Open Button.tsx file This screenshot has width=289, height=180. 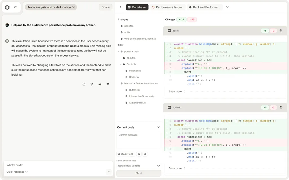click(135, 90)
